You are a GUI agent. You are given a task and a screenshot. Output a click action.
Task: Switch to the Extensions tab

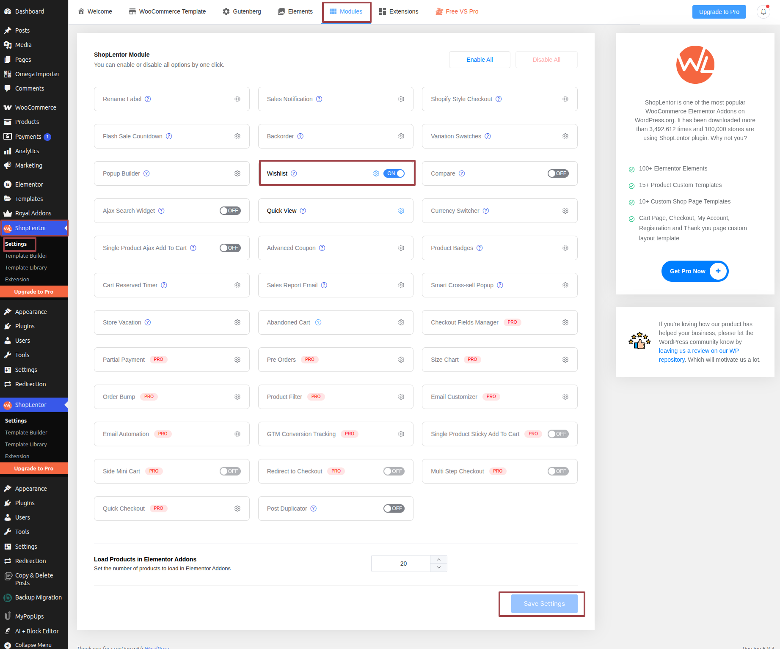[x=399, y=11]
